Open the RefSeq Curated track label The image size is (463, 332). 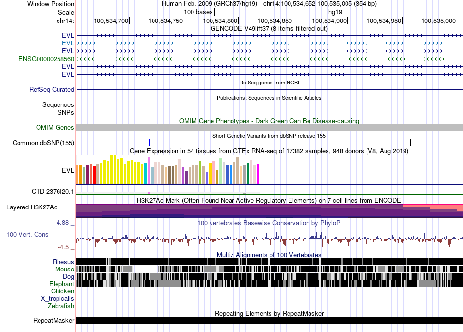[52, 89]
